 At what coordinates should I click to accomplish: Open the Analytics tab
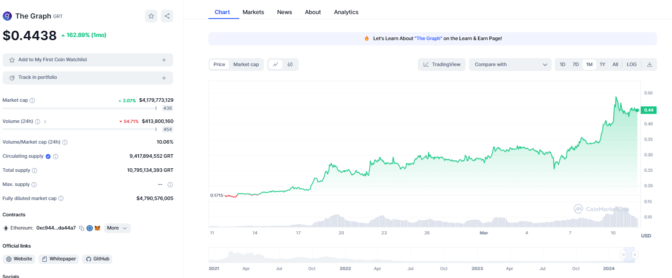click(x=346, y=12)
